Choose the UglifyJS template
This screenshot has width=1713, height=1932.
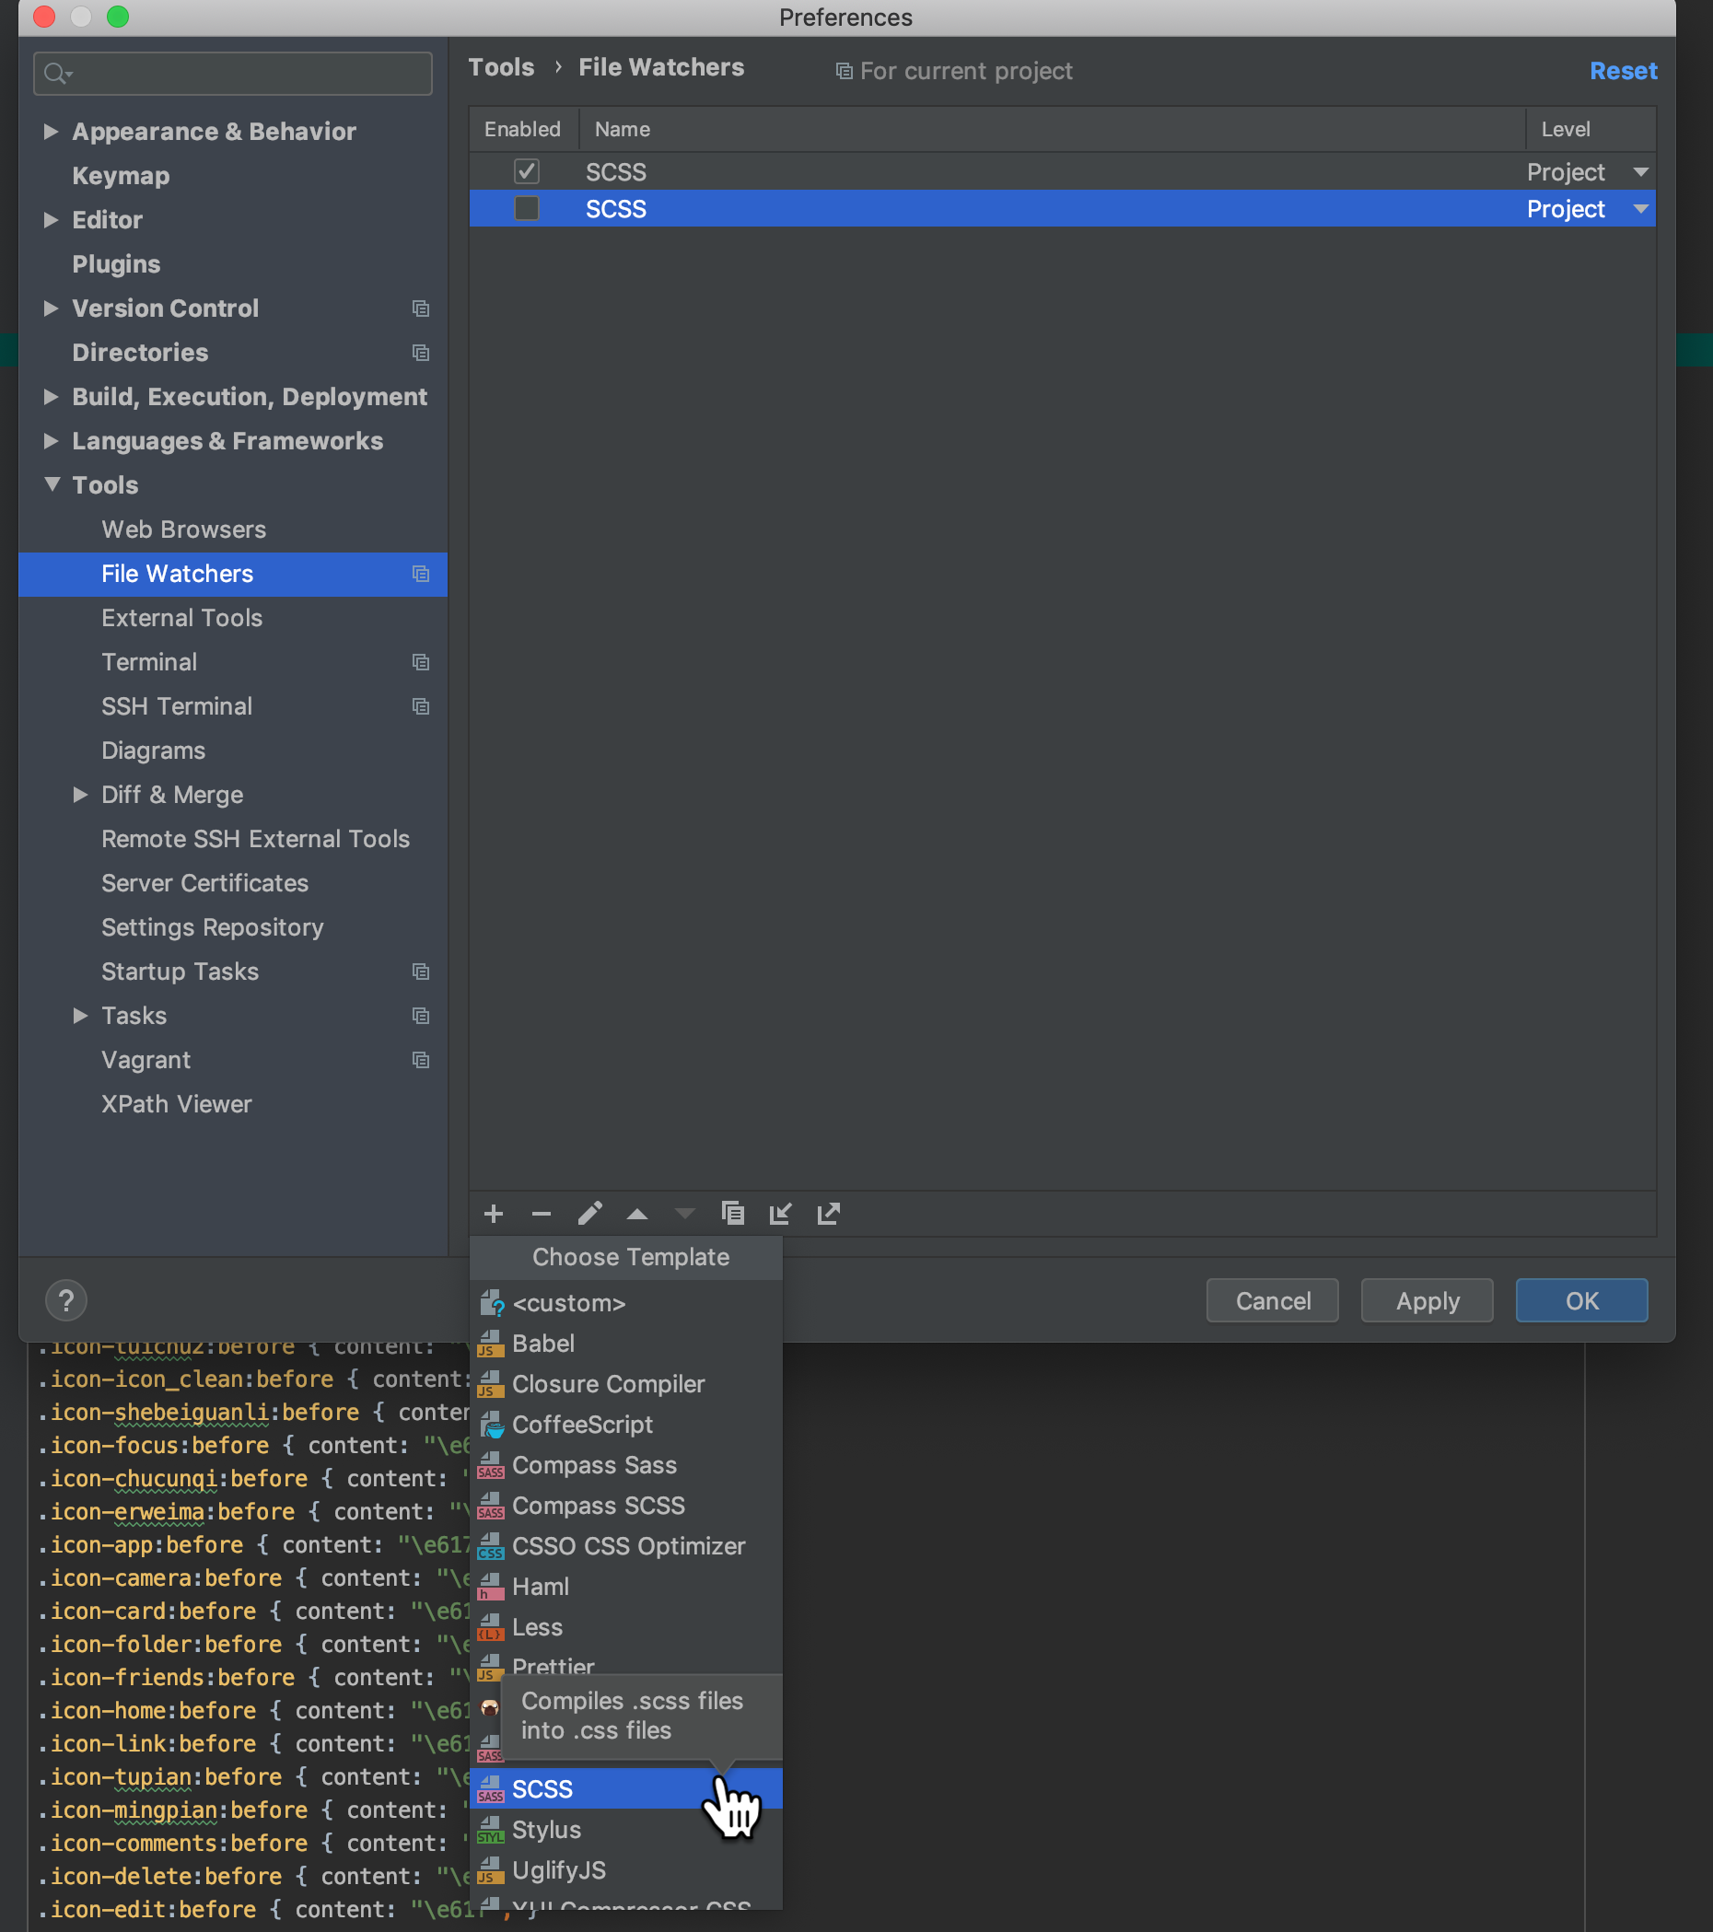626,1870
